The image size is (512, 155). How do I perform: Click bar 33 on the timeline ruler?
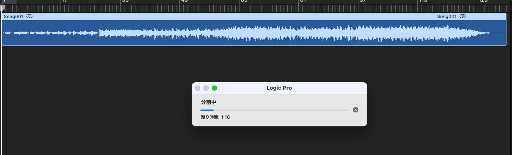click(x=125, y=2)
